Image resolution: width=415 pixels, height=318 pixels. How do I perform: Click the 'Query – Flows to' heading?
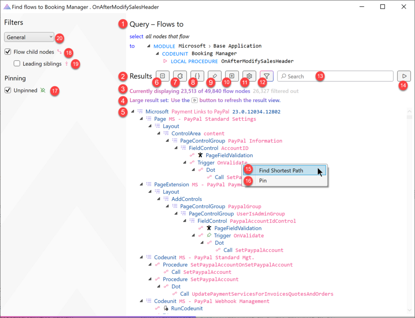157,24
